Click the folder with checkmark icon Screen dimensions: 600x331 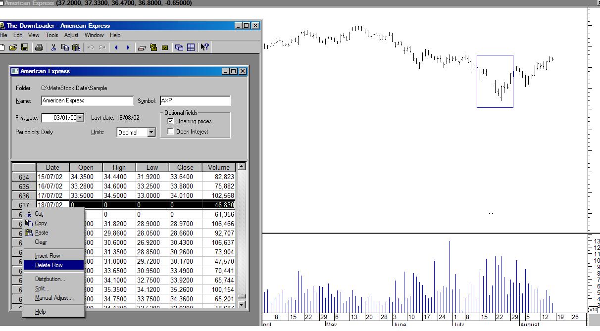click(x=165, y=47)
